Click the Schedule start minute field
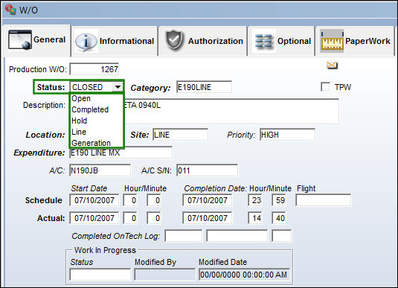Image resolution: width=398 pixels, height=288 pixels. 154,200
